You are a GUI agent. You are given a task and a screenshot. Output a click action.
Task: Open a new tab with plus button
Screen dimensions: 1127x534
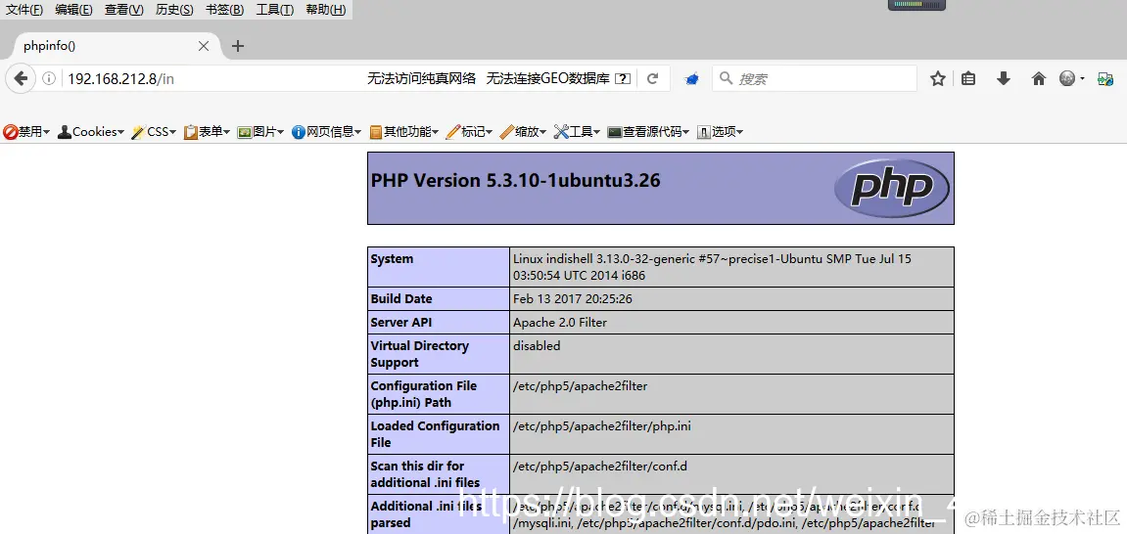238,46
